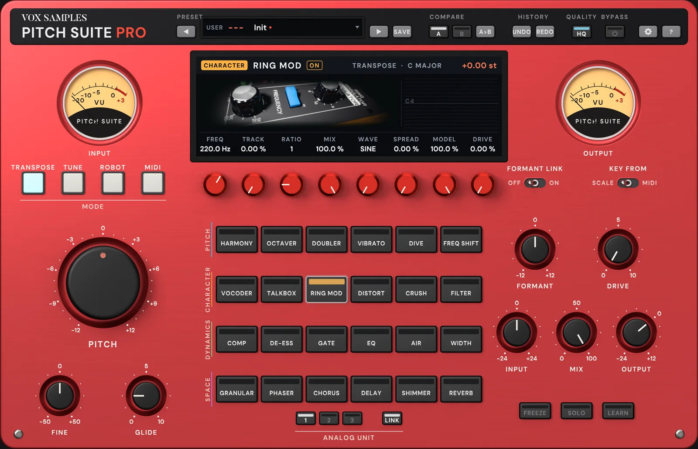Flip the FORMANT LINK switch
Screen dimensions: 698x449
(x=534, y=183)
